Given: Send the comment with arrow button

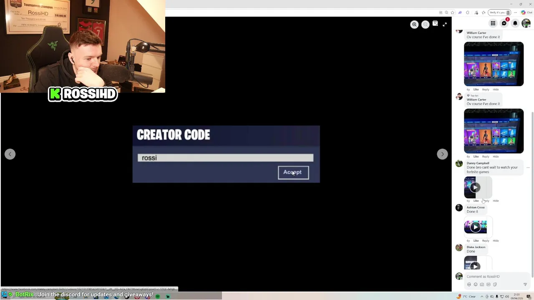Looking at the screenshot, I should tap(525, 285).
